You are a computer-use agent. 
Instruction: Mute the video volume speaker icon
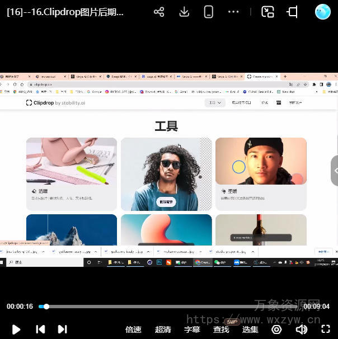pos(301,329)
